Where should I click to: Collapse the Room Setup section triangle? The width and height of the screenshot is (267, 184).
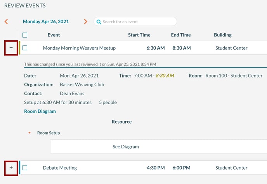(29, 133)
